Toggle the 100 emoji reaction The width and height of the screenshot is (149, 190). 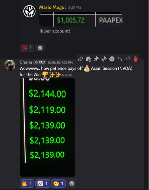tap(27, 48)
